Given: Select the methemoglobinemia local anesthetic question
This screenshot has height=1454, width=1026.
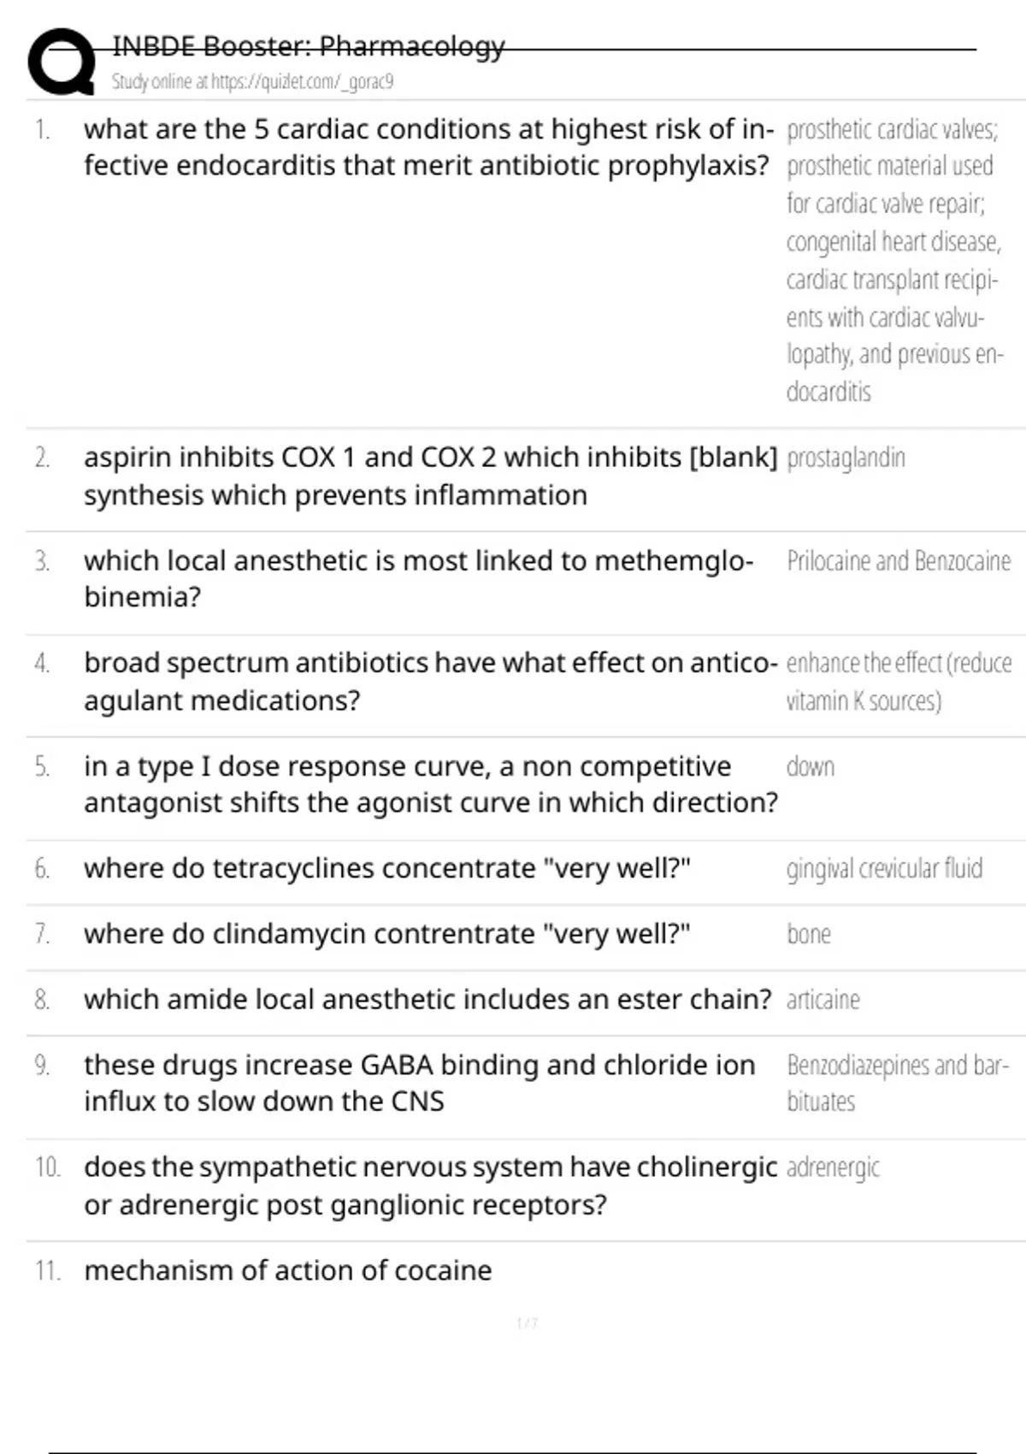Looking at the screenshot, I should tap(418, 578).
